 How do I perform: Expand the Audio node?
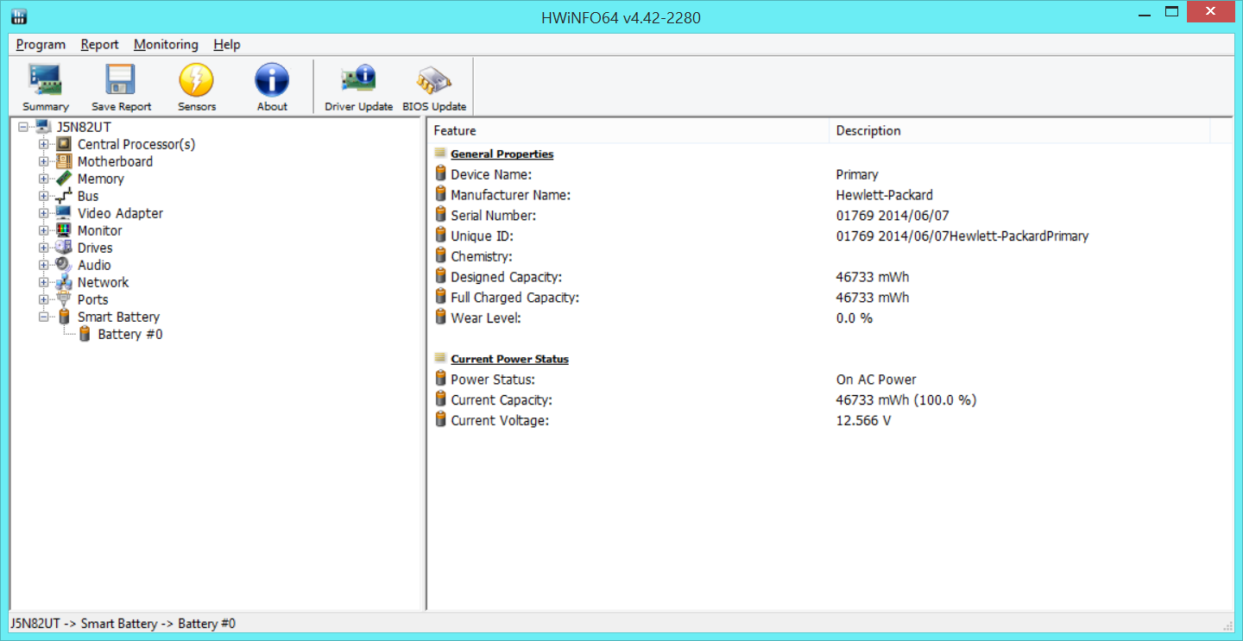pos(44,265)
